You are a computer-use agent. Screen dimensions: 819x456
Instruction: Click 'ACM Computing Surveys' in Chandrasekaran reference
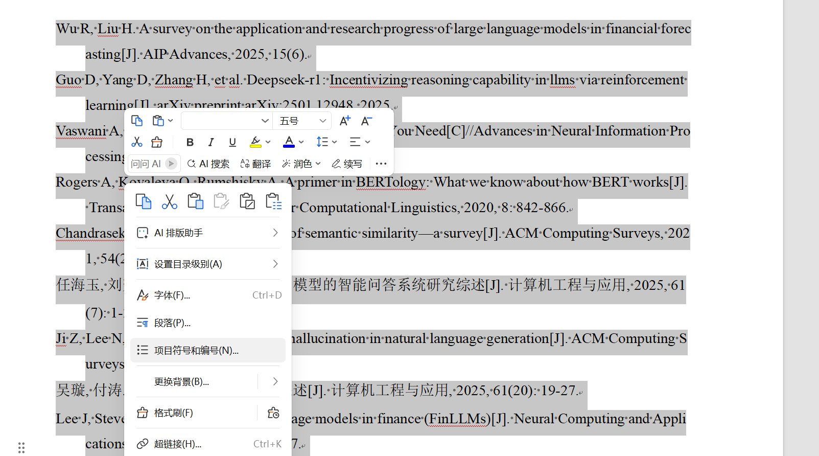582,233
